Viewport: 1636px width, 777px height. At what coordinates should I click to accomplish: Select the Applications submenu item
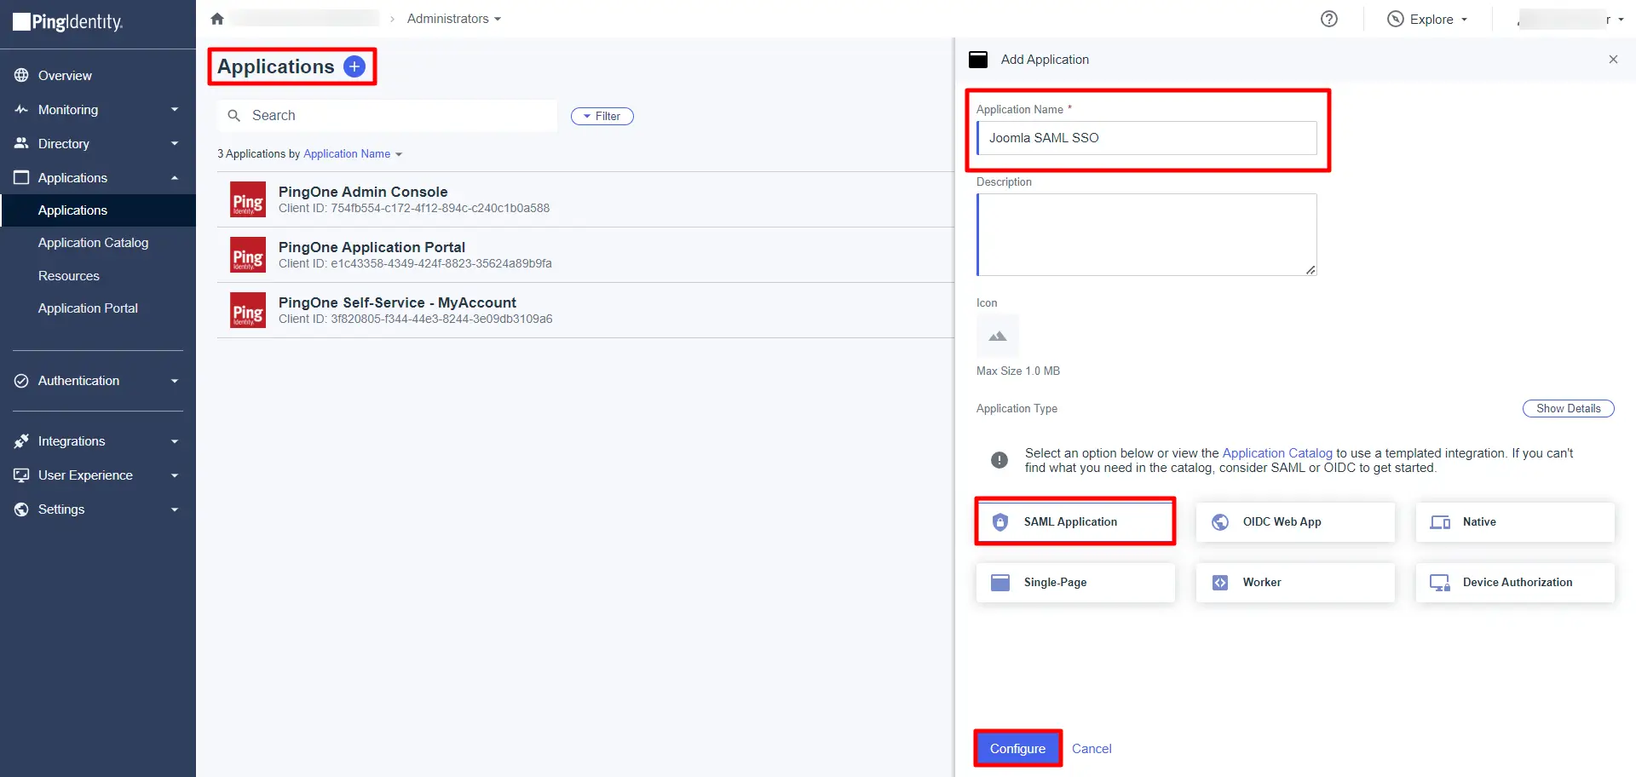[x=98, y=210]
